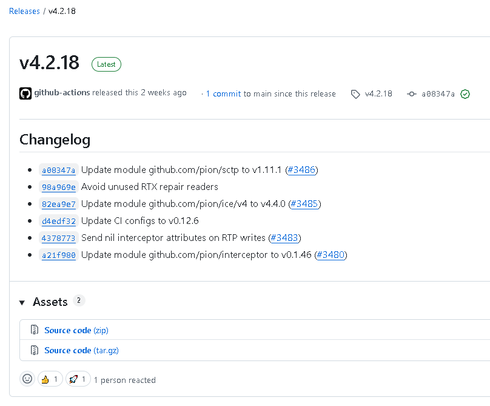
Task: Click the Assets count badge showing 2
Action: [79, 300]
